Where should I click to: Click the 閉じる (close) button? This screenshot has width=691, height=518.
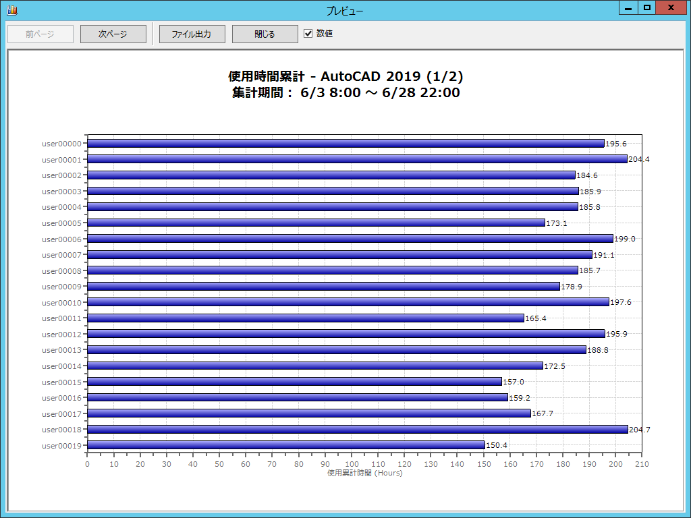265,34
